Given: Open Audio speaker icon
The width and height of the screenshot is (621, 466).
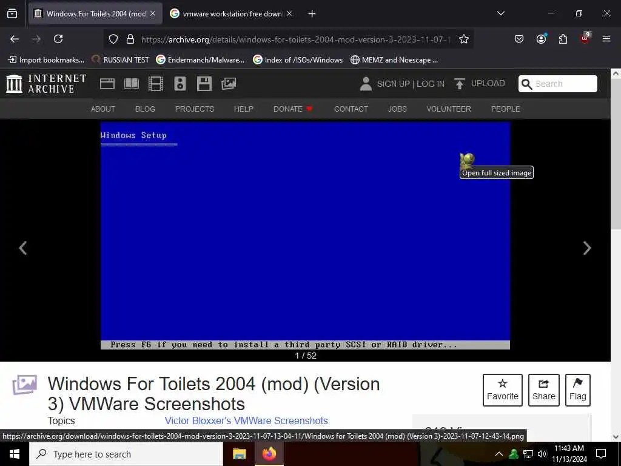Looking at the screenshot, I should 180,84.
